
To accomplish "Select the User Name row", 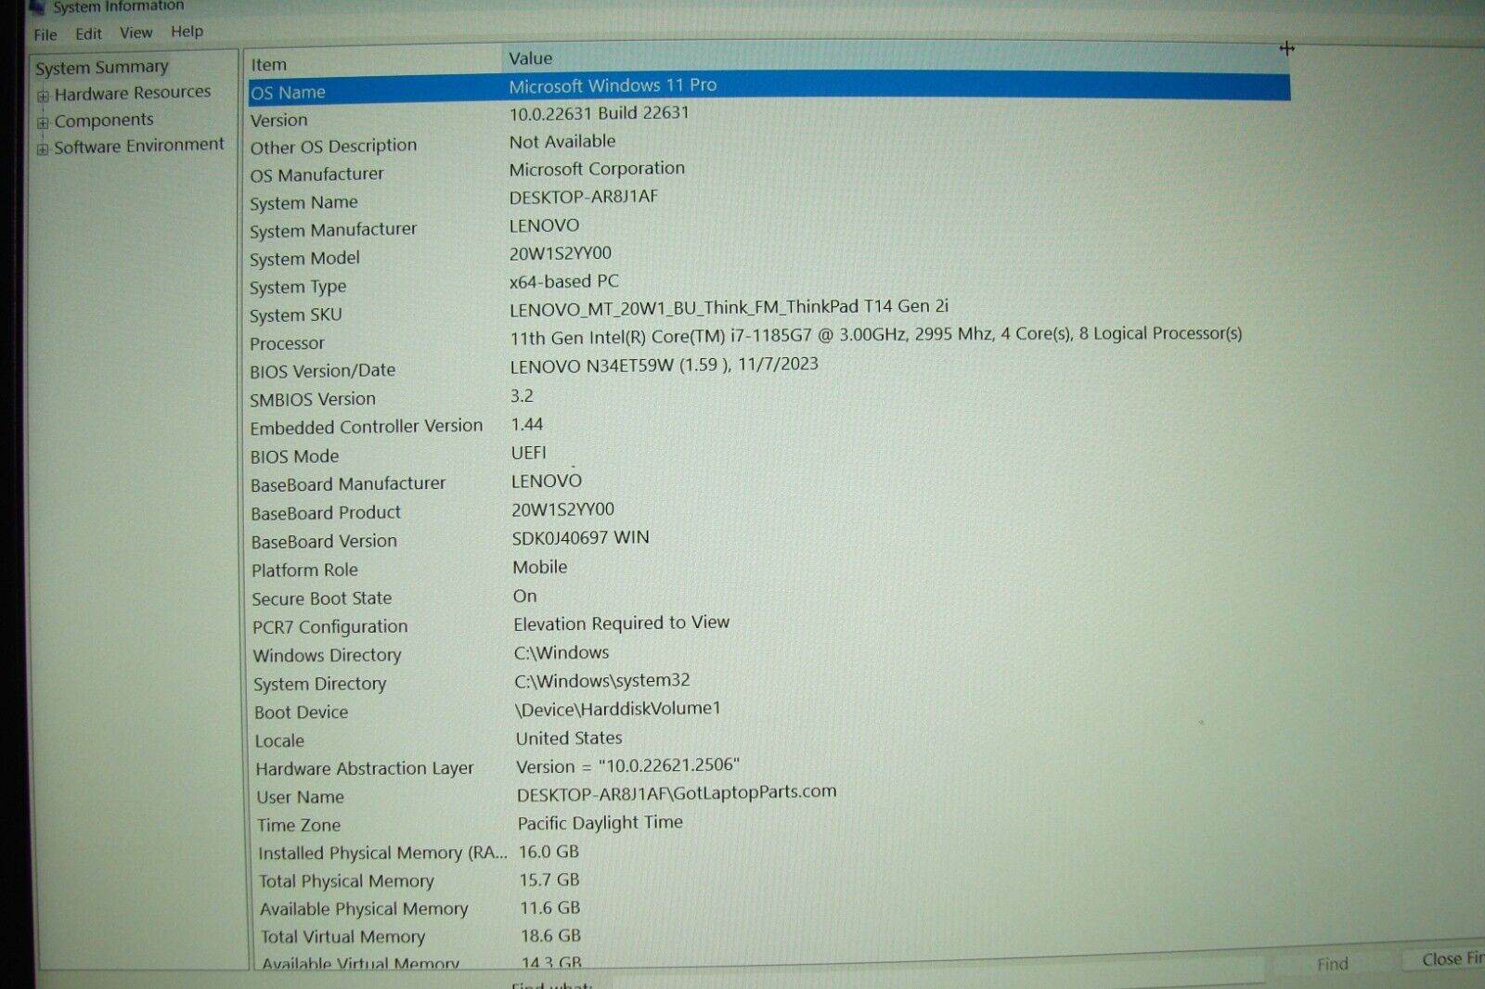I will point(300,797).
